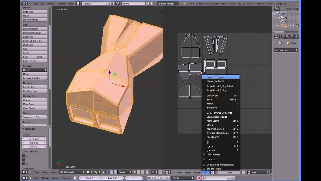Open the Blender Render engine dropdown

coord(168,4)
